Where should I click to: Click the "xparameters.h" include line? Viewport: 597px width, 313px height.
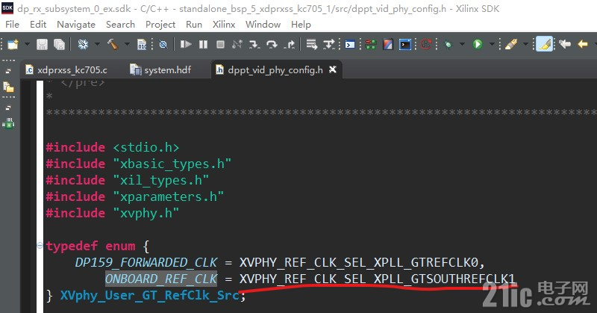click(135, 196)
